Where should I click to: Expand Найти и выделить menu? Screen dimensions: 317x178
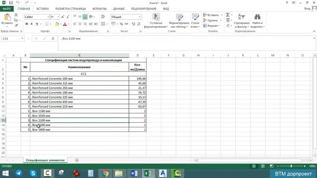pyautogui.click(x=258, y=21)
